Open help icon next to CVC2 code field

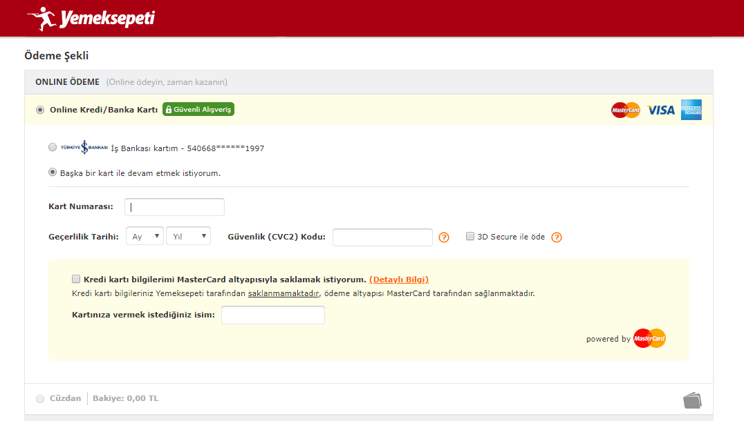coord(444,237)
